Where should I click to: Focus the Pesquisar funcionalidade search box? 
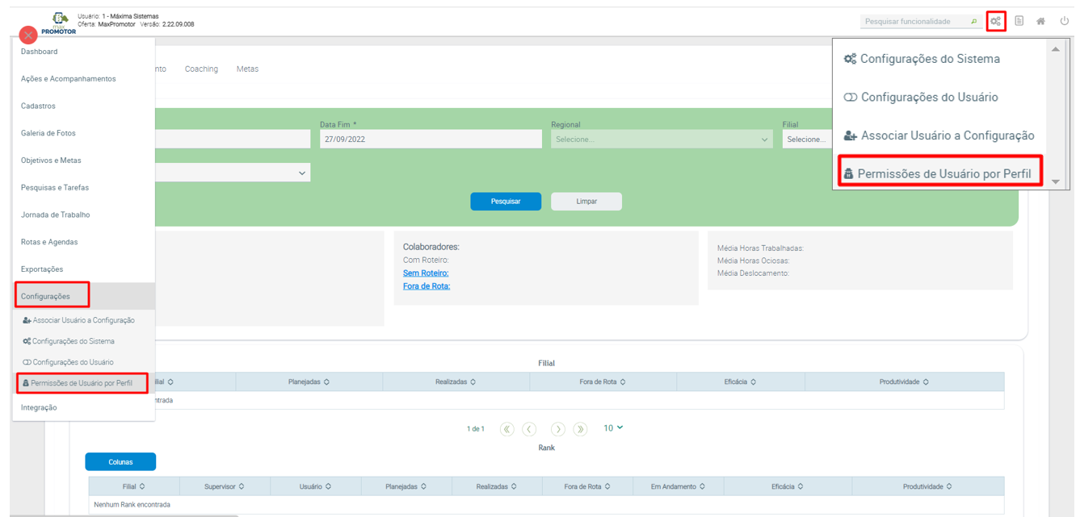[x=914, y=22]
